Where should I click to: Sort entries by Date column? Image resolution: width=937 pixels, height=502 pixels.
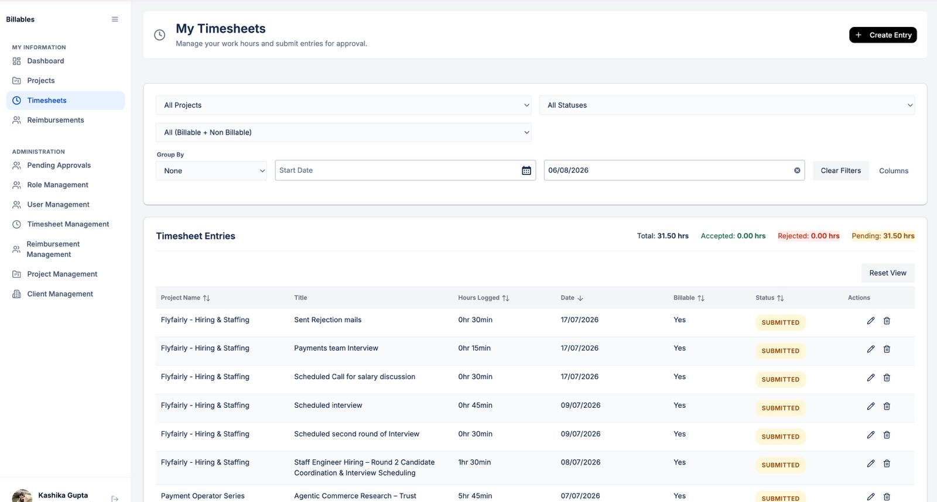[x=572, y=298]
